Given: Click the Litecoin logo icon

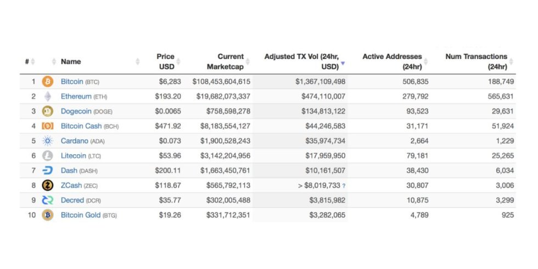Looking at the screenshot, I should pos(48,156).
